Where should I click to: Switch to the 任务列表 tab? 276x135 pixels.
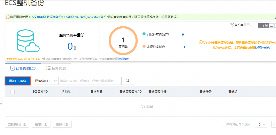(56, 68)
